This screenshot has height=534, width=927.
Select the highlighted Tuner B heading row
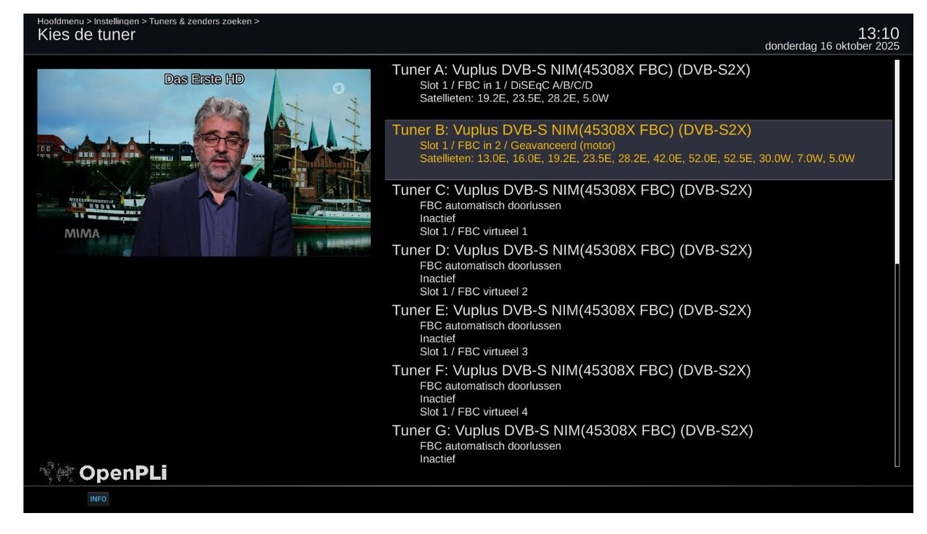pos(571,130)
